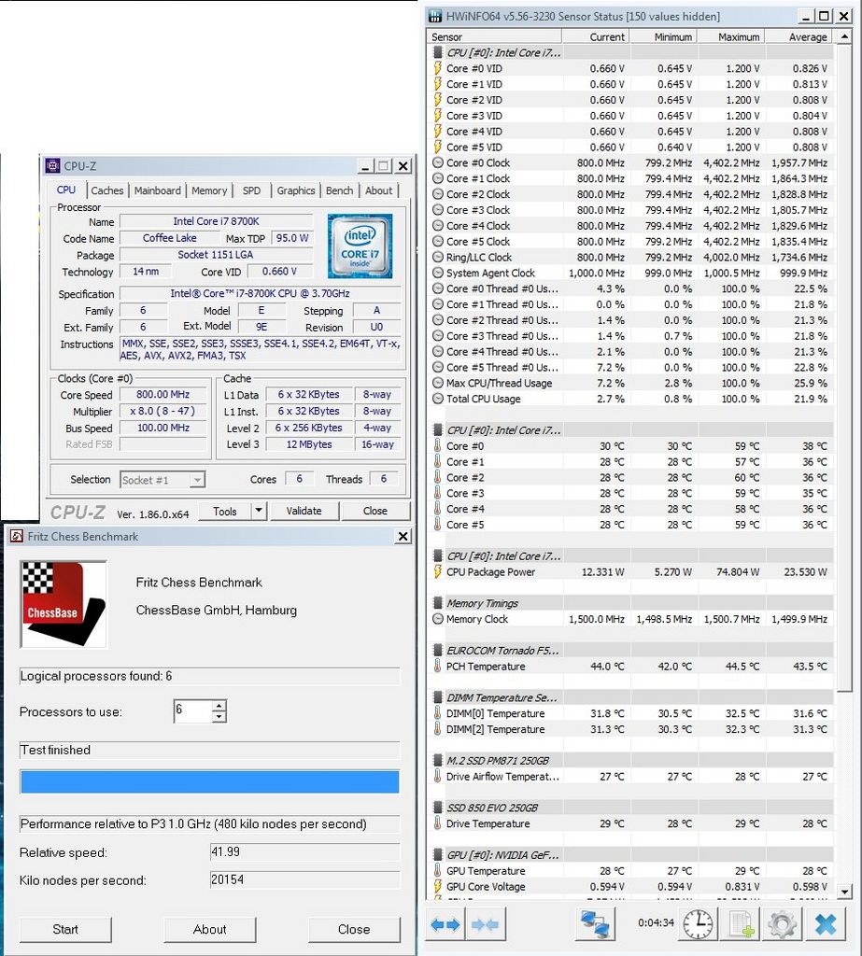Image resolution: width=862 pixels, height=956 pixels.
Task: Switch to the Mainboard tab in CPU-Z
Action: click(x=158, y=190)
